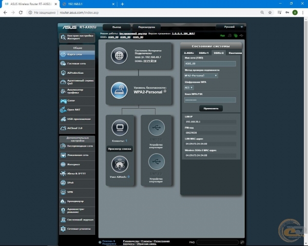308x246 pixels.
Task: Switch to the 5GHz-1 tab
Action: point(204,53)
